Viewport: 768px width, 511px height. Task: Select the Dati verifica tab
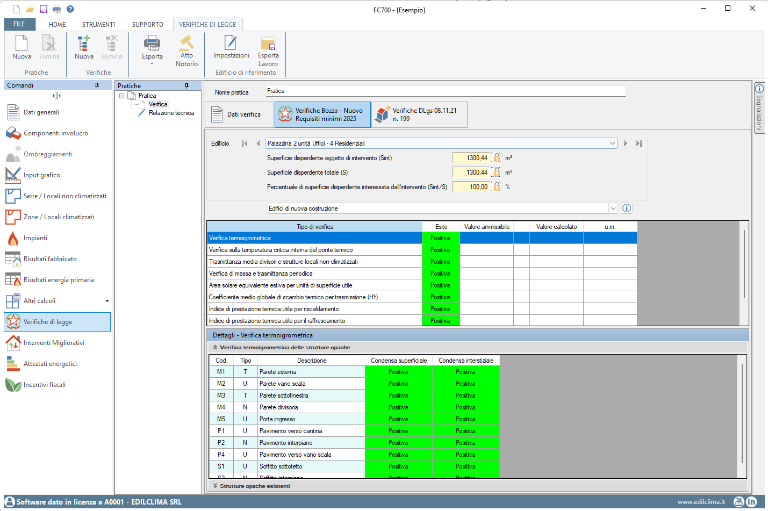coord(240,114)
